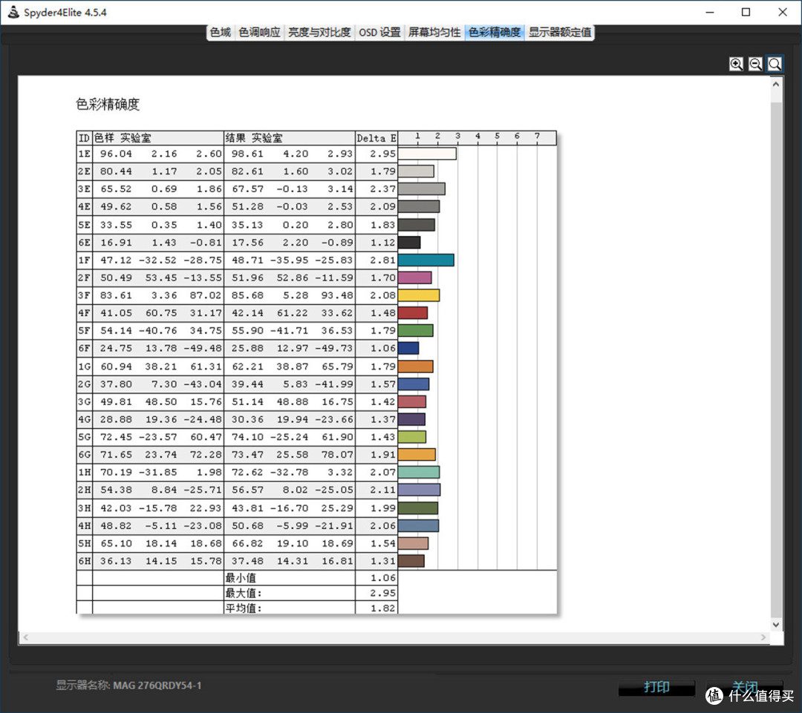Viewport: 802px width, 713px height.
Task: Click the brown color bar for row 6H
Action: point(411,561)
